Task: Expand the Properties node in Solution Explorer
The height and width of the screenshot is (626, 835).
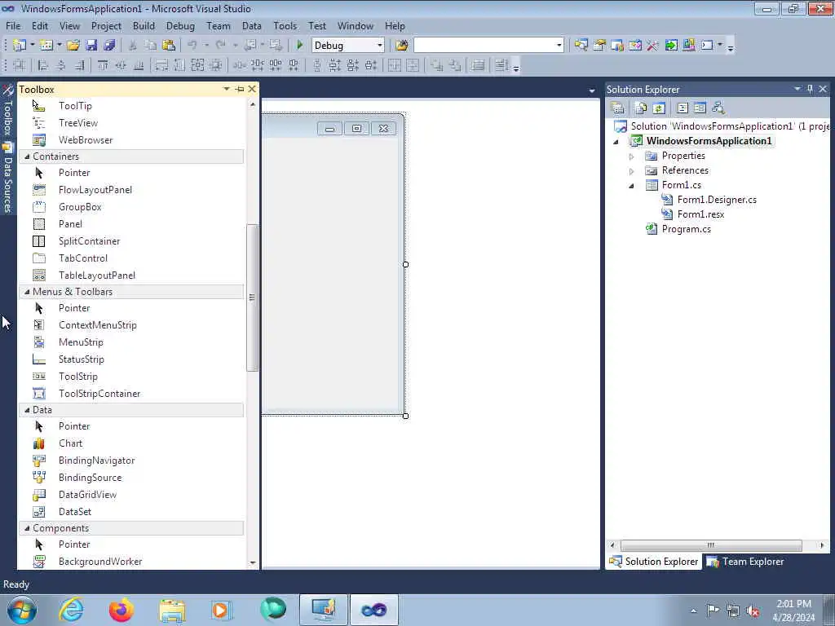Action: tap(632, 156)
